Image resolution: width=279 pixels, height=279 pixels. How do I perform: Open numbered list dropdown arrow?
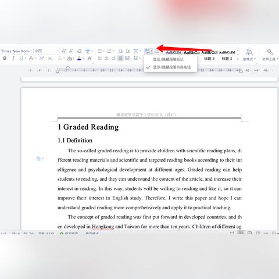click(113, 51)
